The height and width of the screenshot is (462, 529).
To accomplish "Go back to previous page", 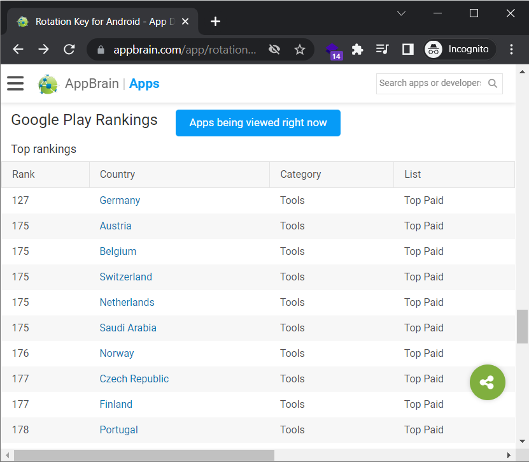I will [x=18, y=50].
